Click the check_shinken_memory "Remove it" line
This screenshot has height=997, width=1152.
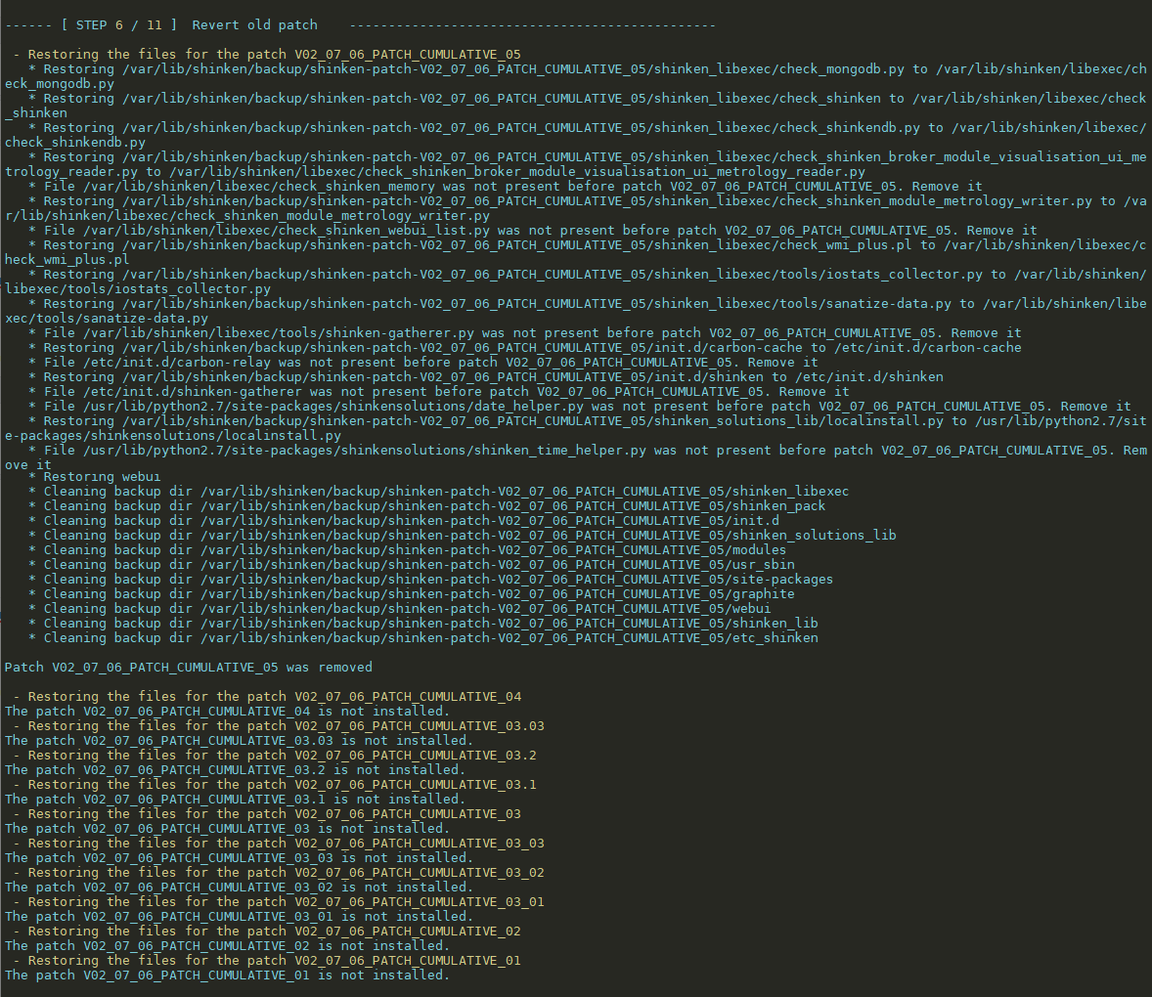[506, 187]
